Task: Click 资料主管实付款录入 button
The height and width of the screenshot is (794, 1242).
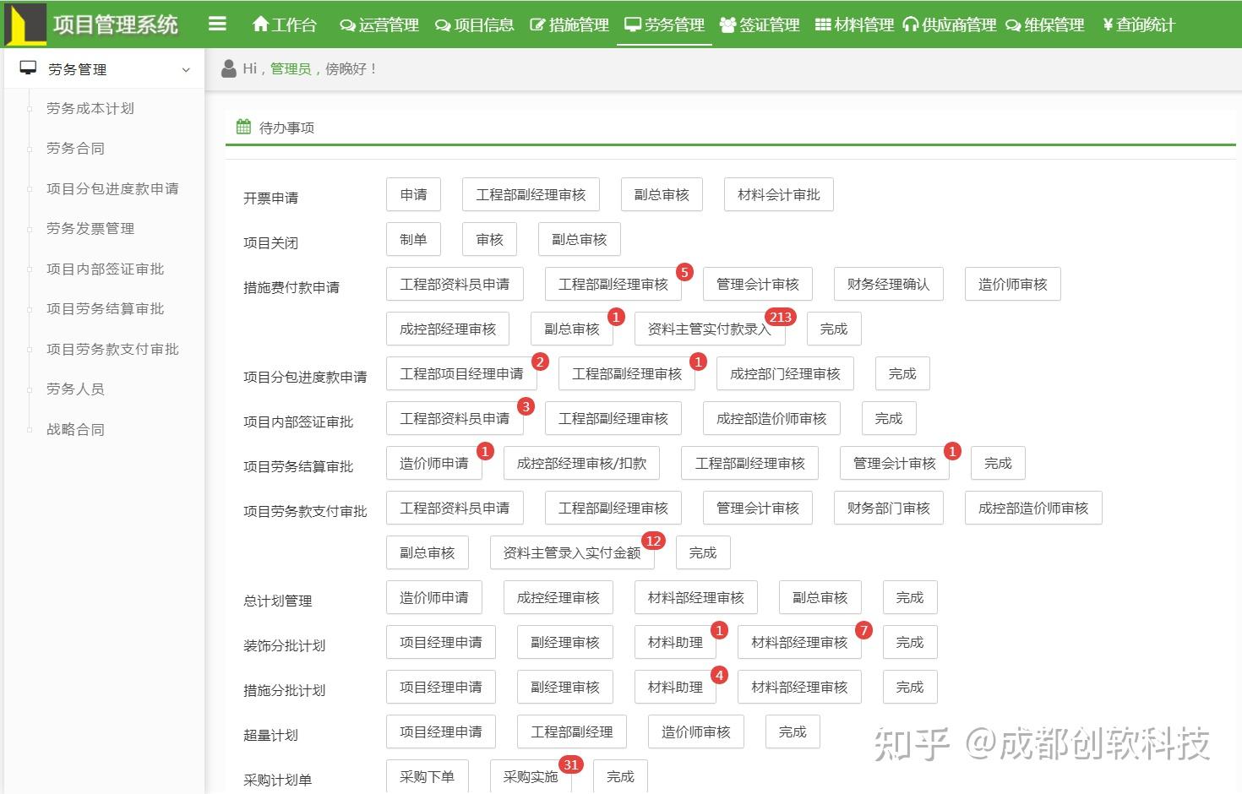Action: pyautogui.click(x=710, y=329)
